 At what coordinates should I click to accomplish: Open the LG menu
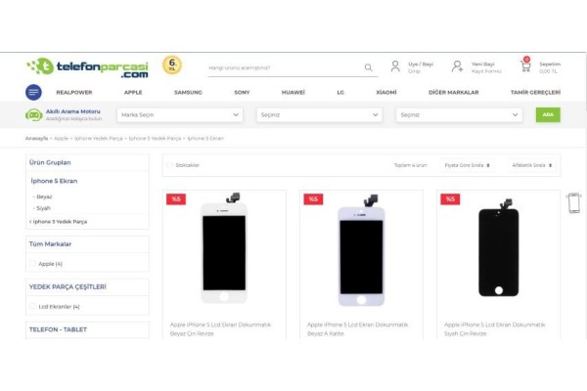tap(340, 93)
